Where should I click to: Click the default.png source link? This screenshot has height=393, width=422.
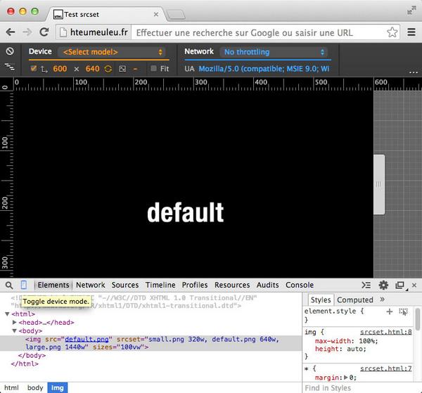(x=87, y=339)
